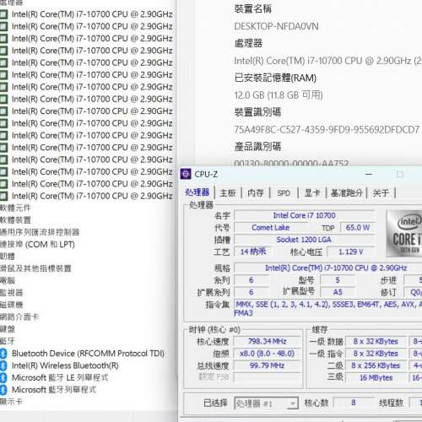Click the TDP value 65.0 W
The height and width of the screenshot is (422, 422).
358,227
